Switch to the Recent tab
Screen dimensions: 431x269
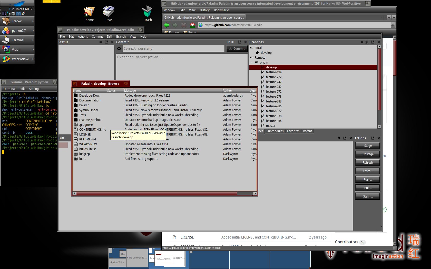pyautogui.click(x=307, y=131)
